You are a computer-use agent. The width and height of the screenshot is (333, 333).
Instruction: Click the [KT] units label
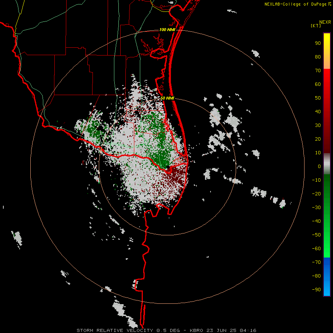coord(316,26)
